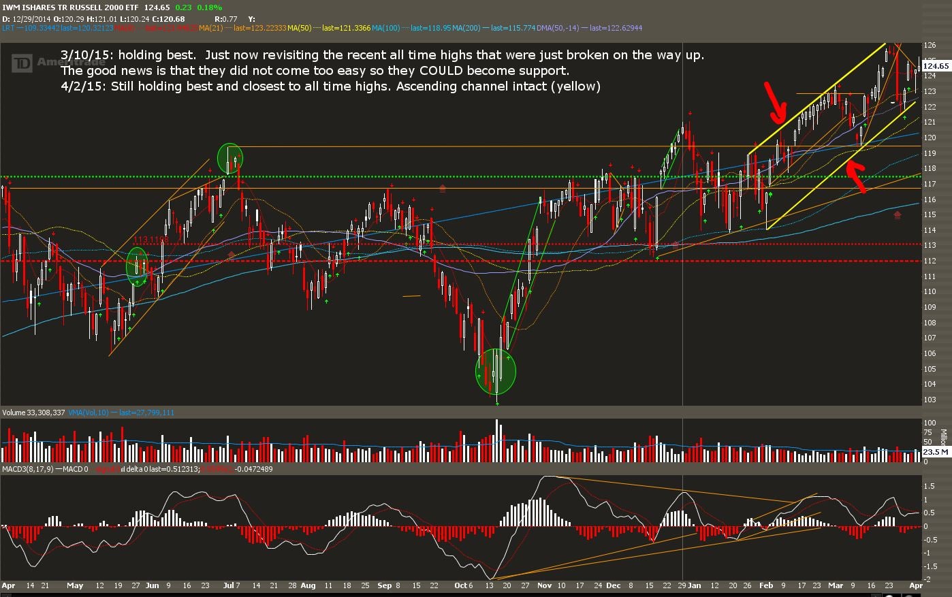The image size is (952, 597).
Task: Click the Sep label on time axis
Action: pyautogui.click(x=384, y=585)
